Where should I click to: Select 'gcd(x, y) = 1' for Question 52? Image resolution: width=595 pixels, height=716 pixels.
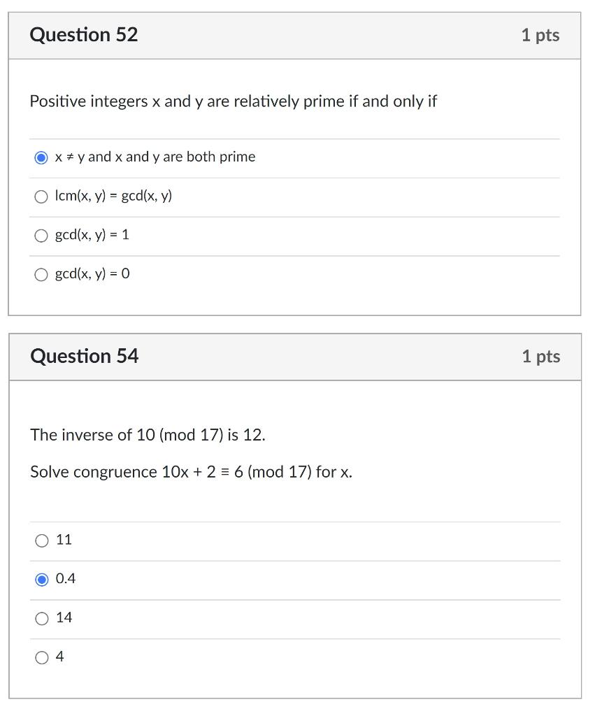tap(41, 236)
